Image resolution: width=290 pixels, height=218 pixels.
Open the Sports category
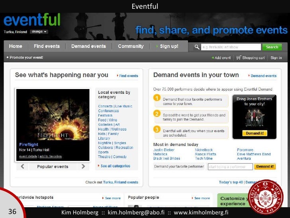pyautogui.click(x=103, y=152)
